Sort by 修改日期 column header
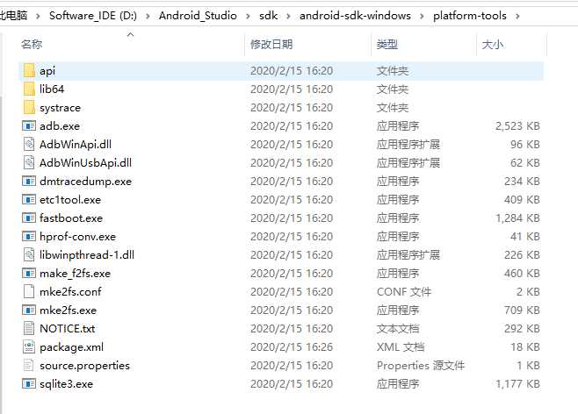This screenshot has width=578, height=414. 271,45
